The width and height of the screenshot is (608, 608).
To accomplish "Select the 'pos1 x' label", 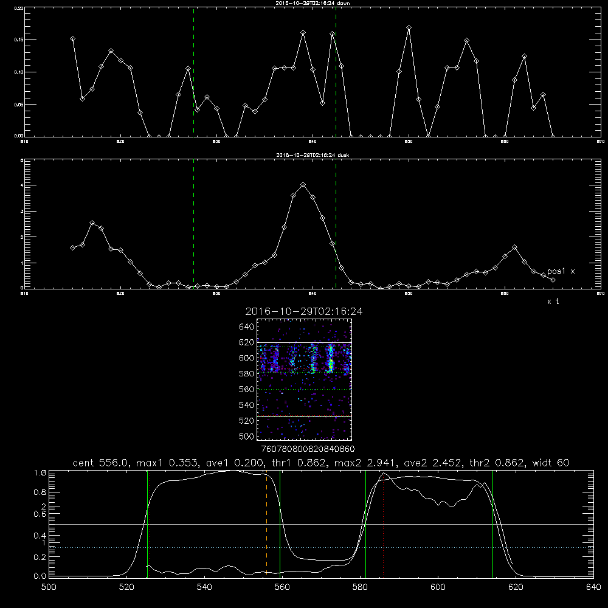I will pyautogui.click(x=561, y=271).
